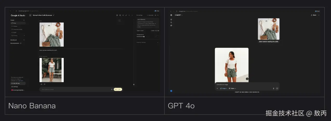This screenshot has width=331, height=121.
Task: Click the Chat button atop the AI Studio browser
Action: click(157, 11)
